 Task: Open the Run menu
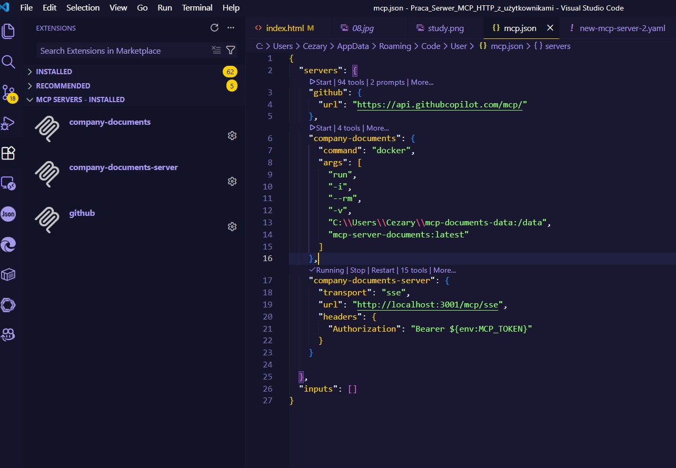pyautogui.click(x=165, y=8)
